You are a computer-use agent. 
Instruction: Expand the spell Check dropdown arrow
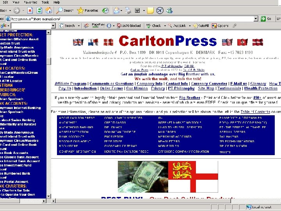pyautogui.click(x=165, y=26)
